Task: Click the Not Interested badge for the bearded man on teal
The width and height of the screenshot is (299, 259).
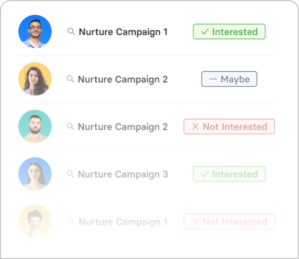Action: [x=229, y=127]
